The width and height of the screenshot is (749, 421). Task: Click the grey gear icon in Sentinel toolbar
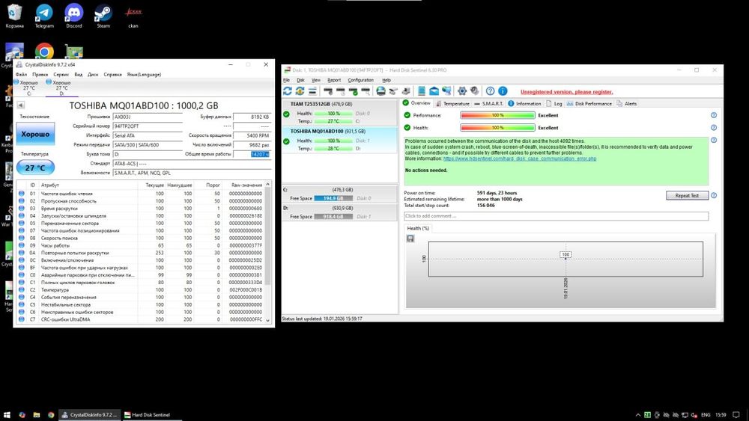(x=474, y=90)
